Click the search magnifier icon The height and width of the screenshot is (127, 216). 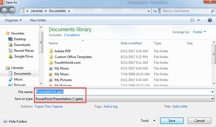(x=212, y=11)
